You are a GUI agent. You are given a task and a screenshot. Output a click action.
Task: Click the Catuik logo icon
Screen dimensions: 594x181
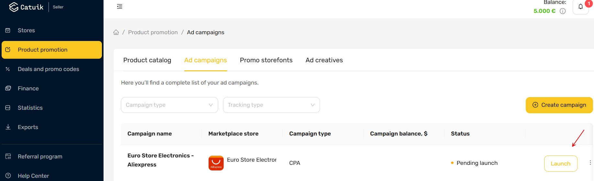pyautogui.click(x=14, y=7)
